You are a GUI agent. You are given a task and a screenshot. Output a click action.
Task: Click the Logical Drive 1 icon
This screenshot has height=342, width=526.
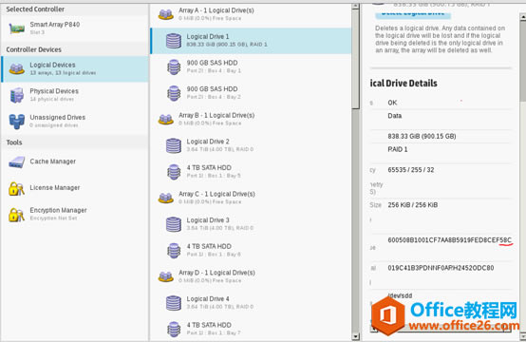coord(174,41)
